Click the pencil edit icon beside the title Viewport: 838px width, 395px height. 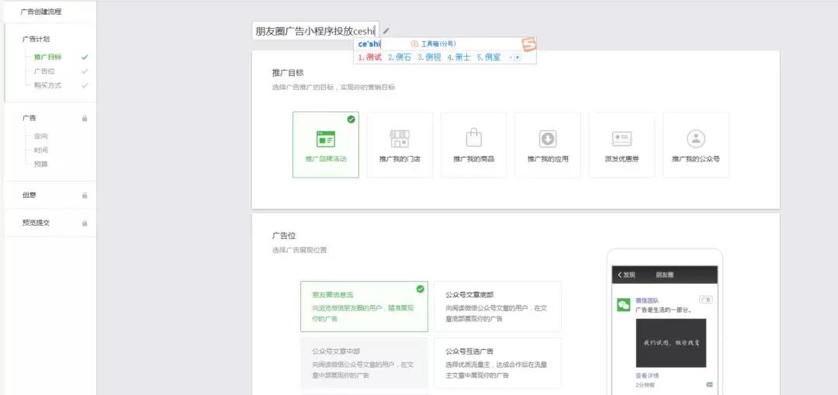[386, 31]
